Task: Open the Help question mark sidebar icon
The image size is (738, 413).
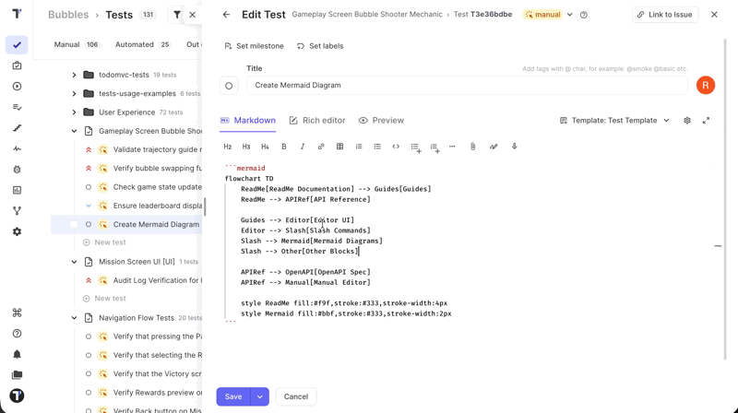Action: pyautogui.click(x=17, y=334)
